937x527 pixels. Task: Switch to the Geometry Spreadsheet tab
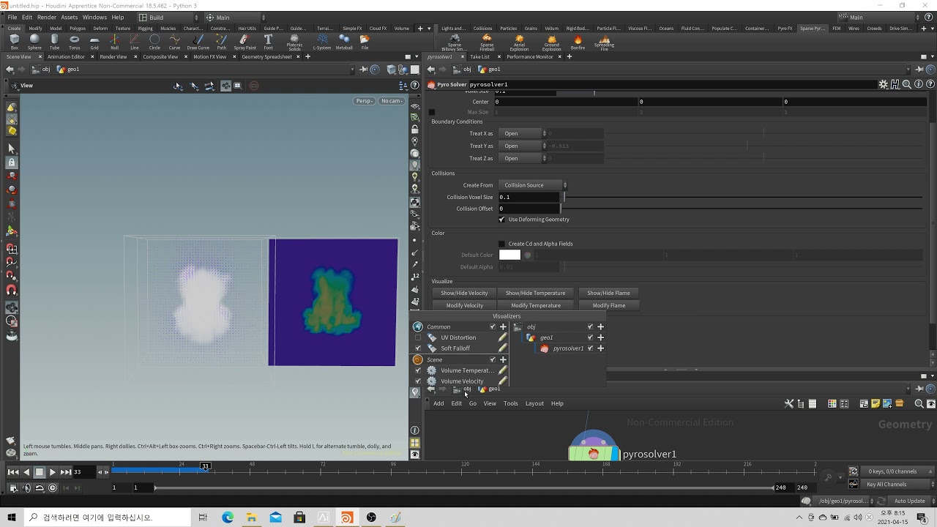click(x=266, y=56)
